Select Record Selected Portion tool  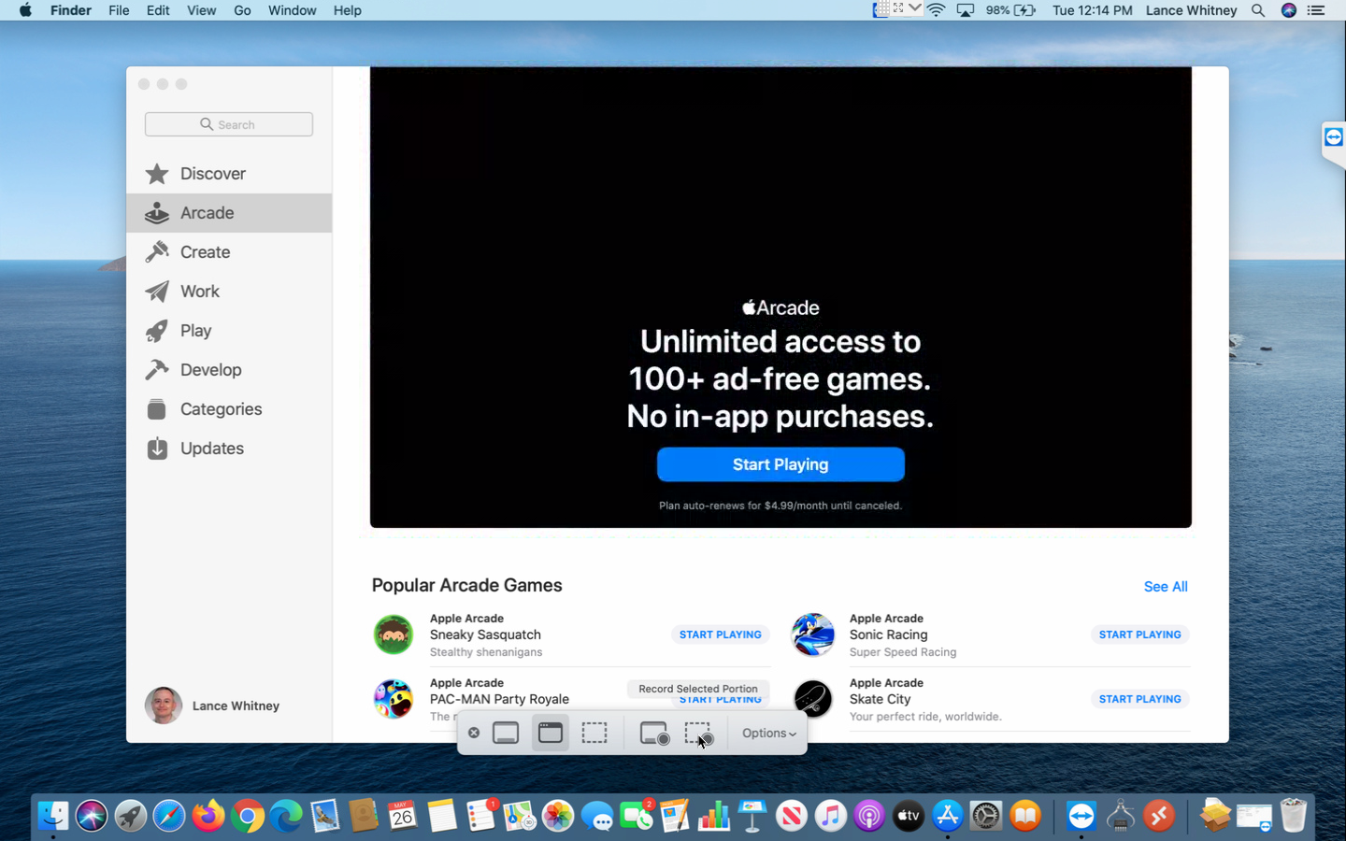tap(698, 734)
